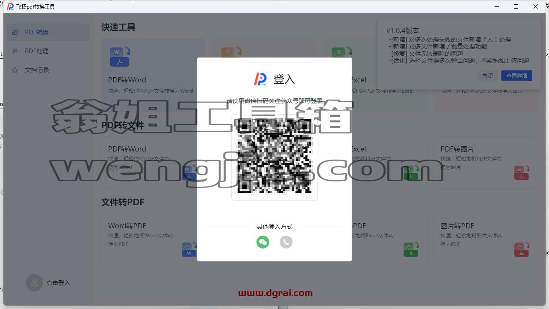549x309 pixels.
Task: Click 其他登入方式 label
Action: (274, 227)
